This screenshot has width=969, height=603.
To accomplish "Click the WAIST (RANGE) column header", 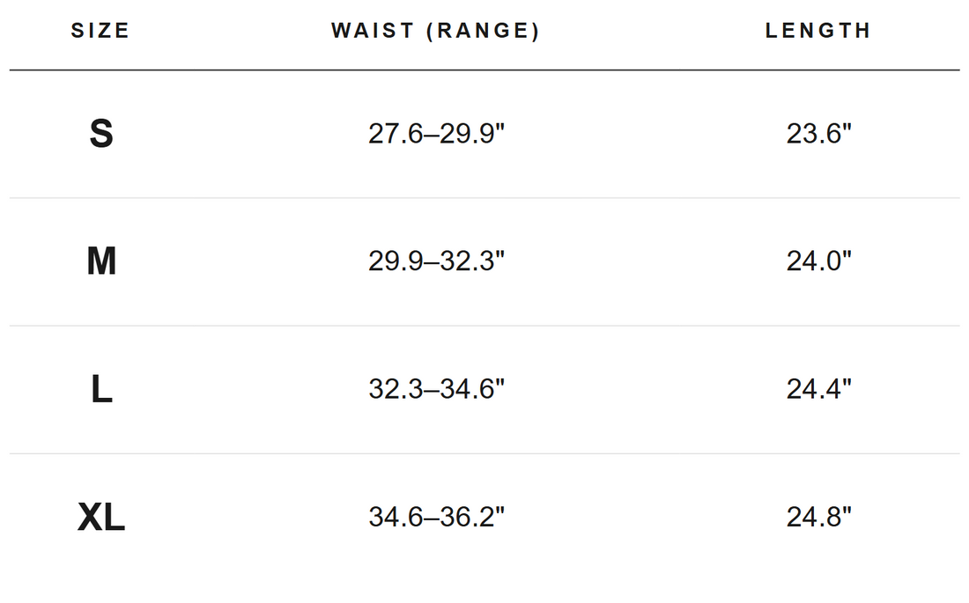I will point(436,30).
